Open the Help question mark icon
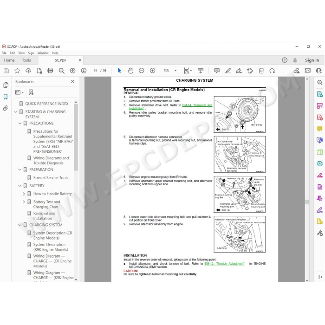Screen dimensions: 325x325 [x=285, y=60]
